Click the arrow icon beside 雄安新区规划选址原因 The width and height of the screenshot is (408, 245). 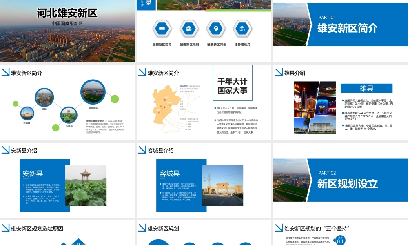(x=5, y=228)
